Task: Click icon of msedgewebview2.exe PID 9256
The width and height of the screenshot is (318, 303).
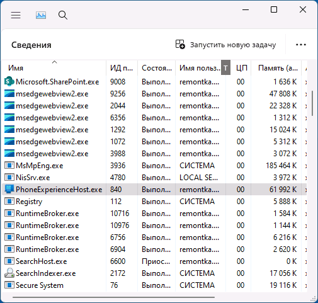Action: pyautogui.click(x=9, y=94)
